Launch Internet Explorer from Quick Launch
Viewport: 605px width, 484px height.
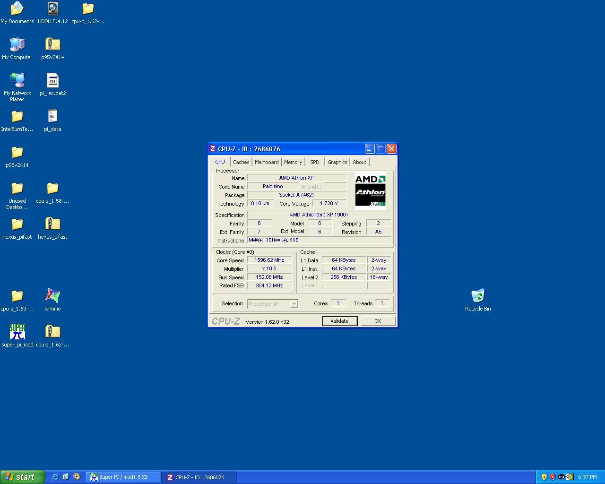55,477
